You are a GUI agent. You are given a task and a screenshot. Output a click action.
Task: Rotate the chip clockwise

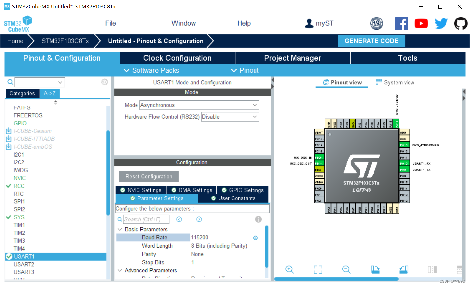375,269
